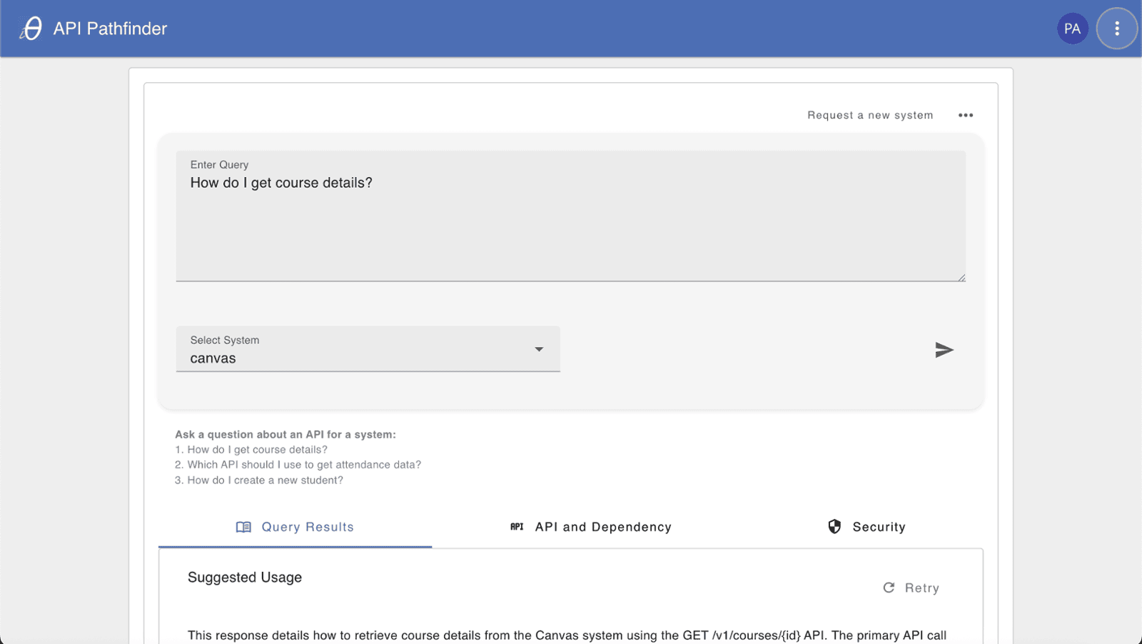Screen dimensions: 1142x644
Task: Click the API Pathfinder logo icon
Action: click(31, 29)
